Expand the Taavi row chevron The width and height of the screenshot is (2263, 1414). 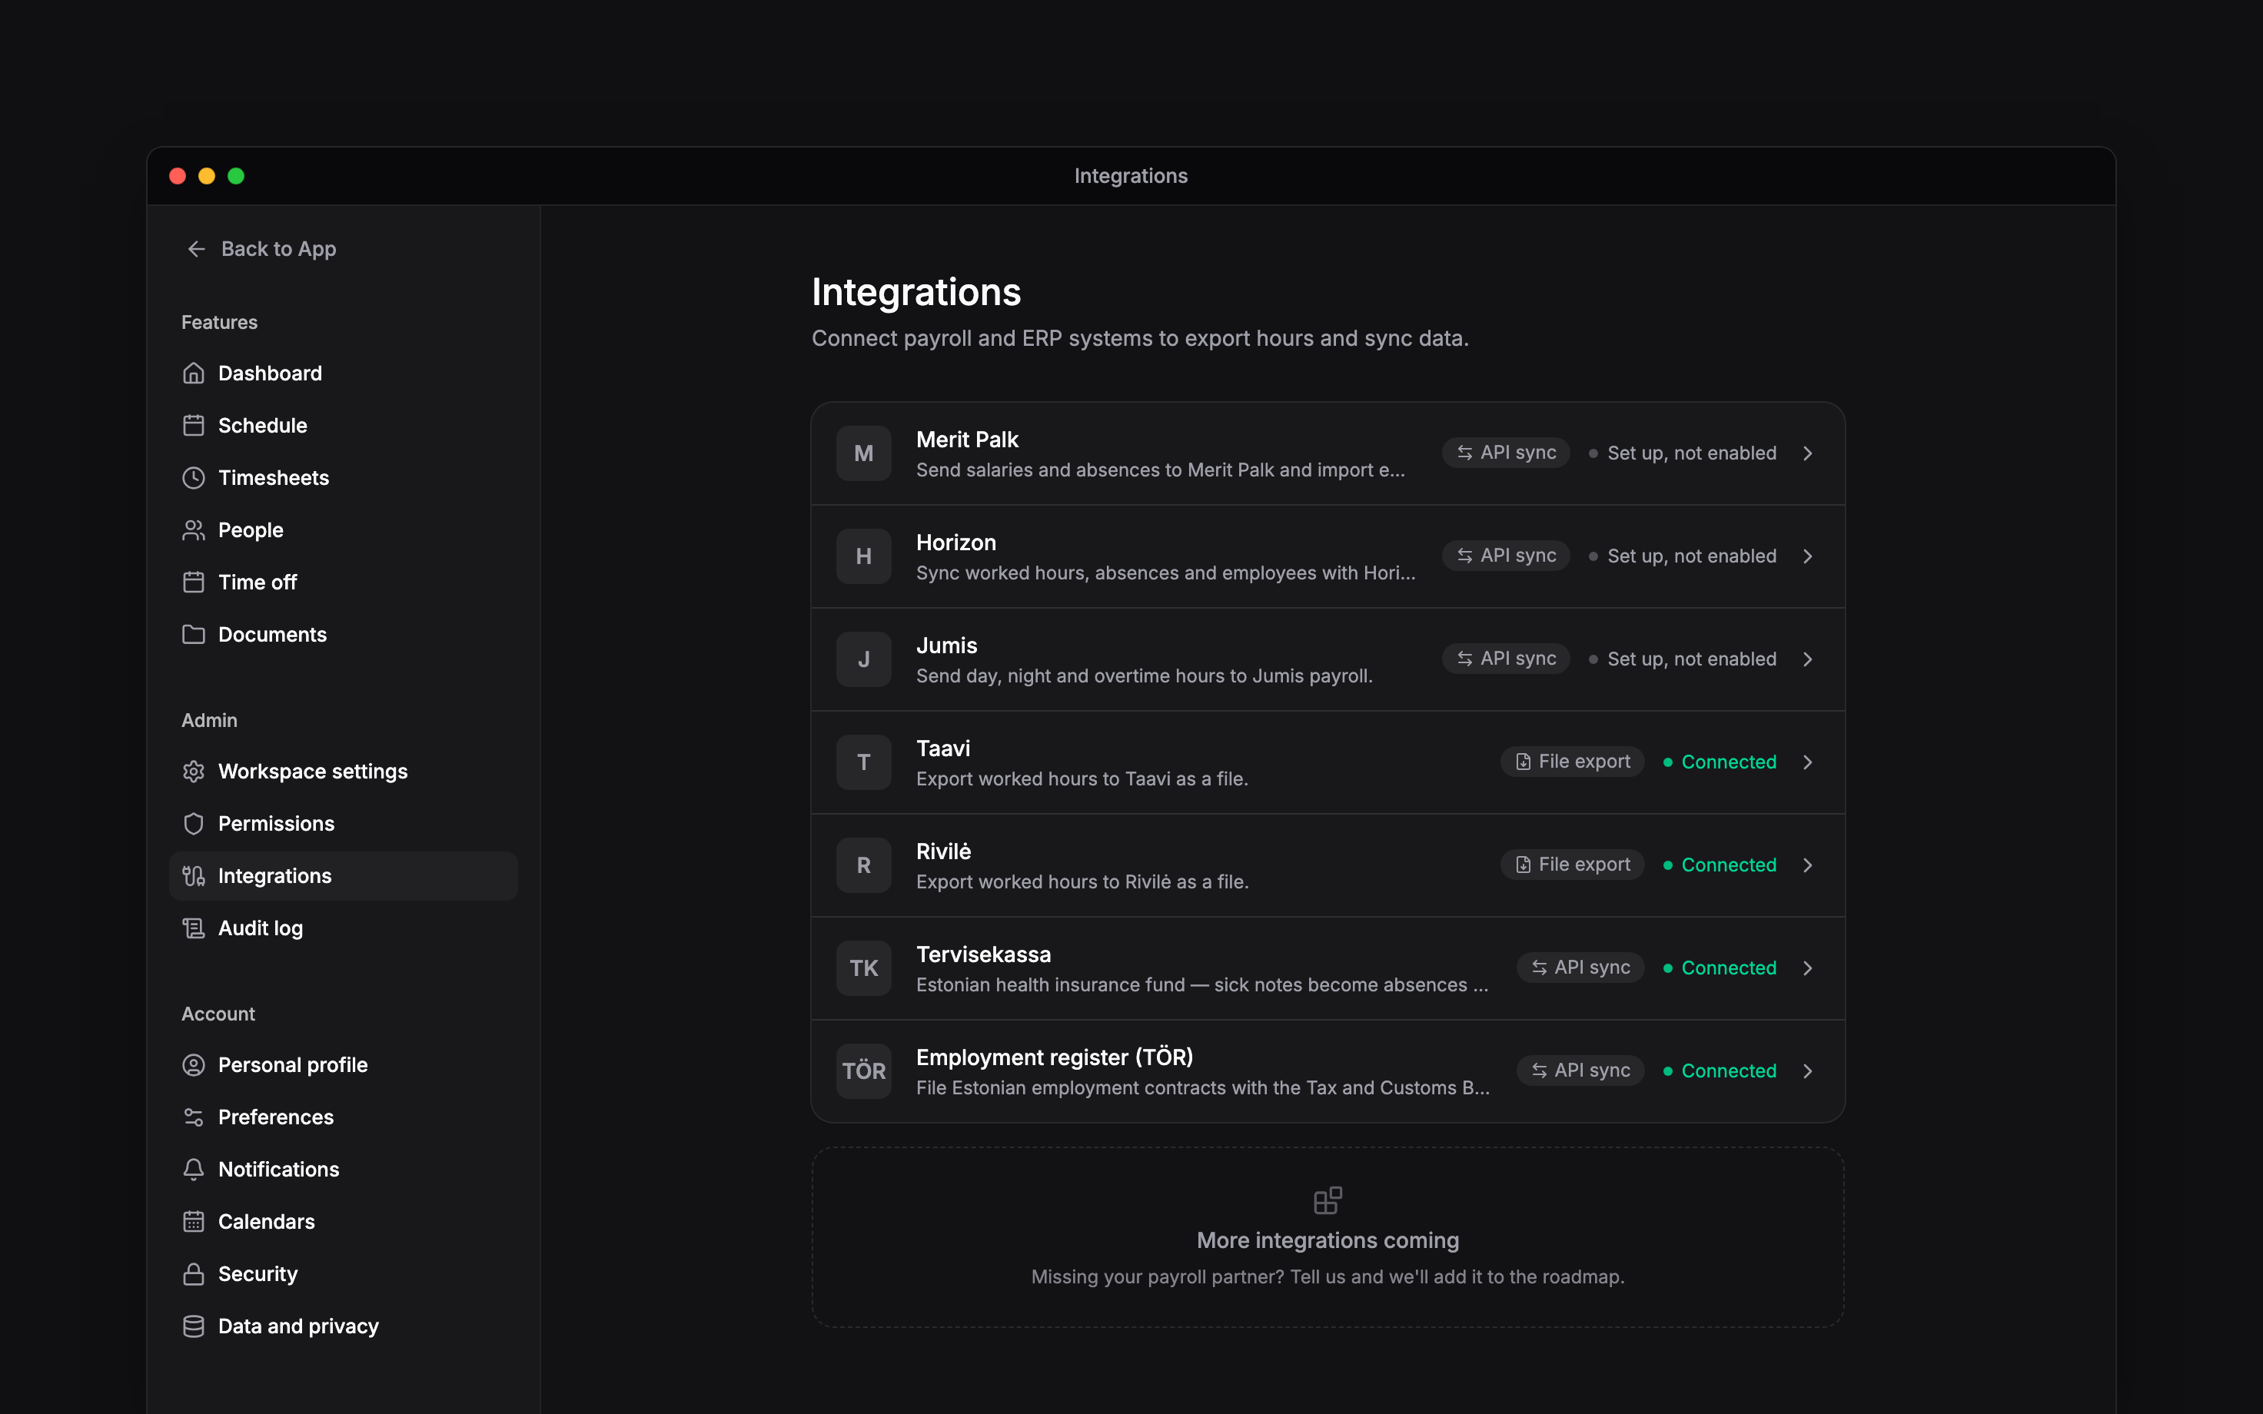(1808, 762)
